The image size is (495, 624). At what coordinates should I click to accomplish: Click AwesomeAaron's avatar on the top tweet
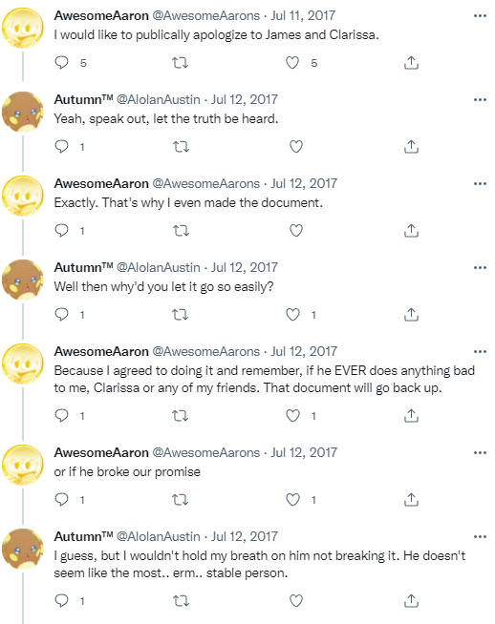tap(23, 28)
